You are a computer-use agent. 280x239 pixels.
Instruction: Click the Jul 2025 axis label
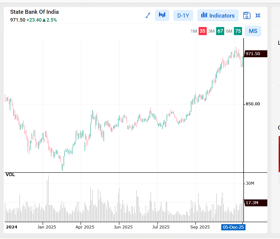pos(161,227)
